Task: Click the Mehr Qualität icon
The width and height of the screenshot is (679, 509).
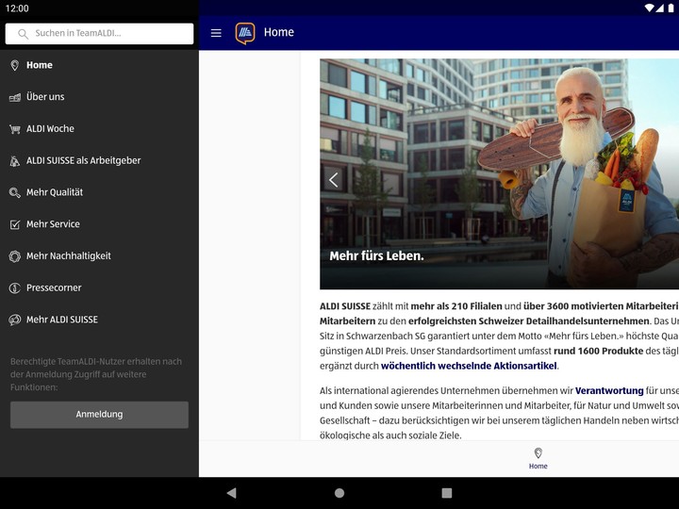Action: pyautogui.click(x=14, y=192)
